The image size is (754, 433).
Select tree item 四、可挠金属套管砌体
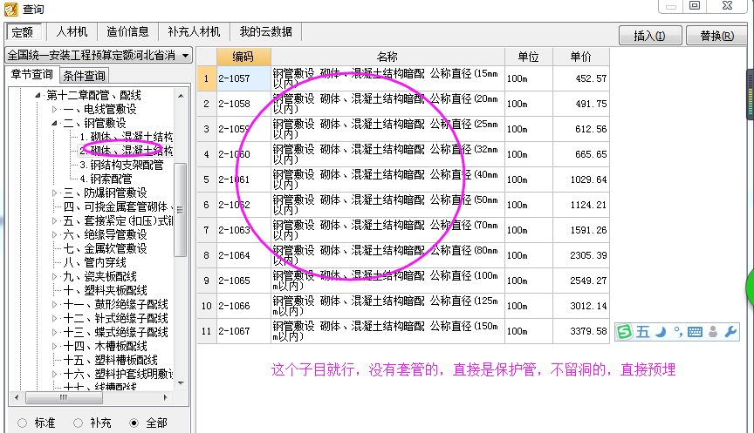[118, 206]
